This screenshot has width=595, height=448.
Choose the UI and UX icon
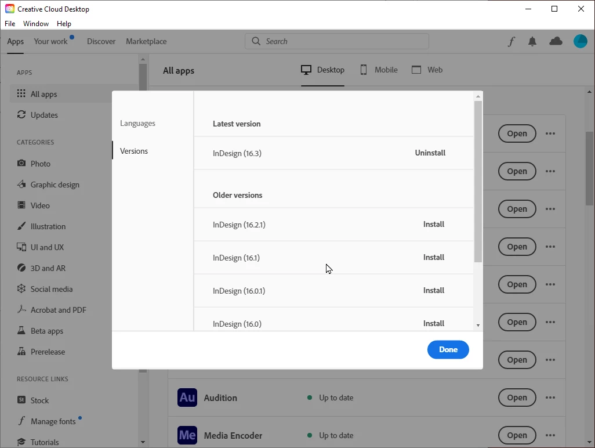pyautogui.click(x=21, y=247)
